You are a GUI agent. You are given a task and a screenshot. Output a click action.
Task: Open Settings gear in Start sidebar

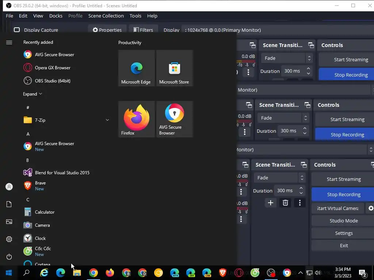(9, 239)
